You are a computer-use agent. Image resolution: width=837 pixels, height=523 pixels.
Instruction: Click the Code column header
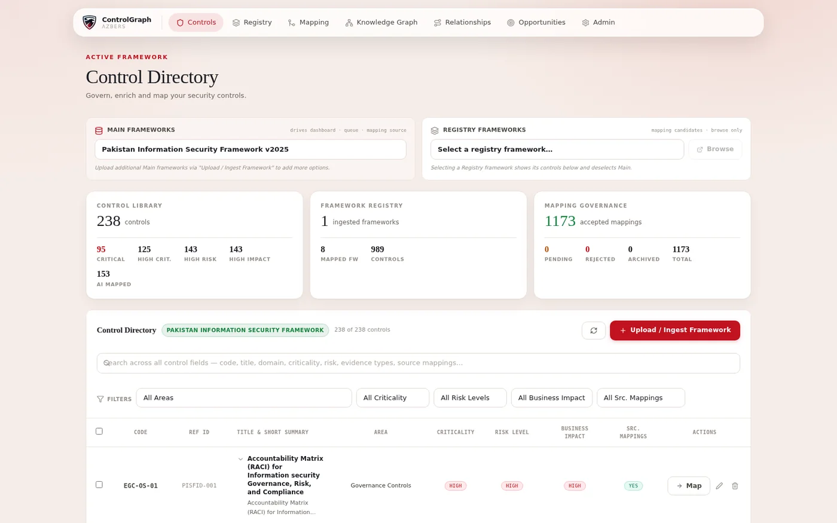click(x=140, y=432)
